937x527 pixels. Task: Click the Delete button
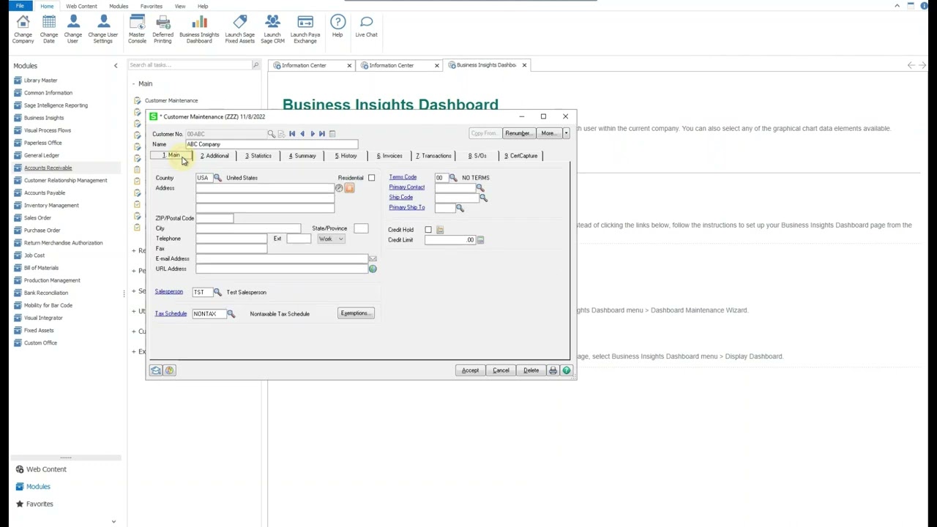531,370
